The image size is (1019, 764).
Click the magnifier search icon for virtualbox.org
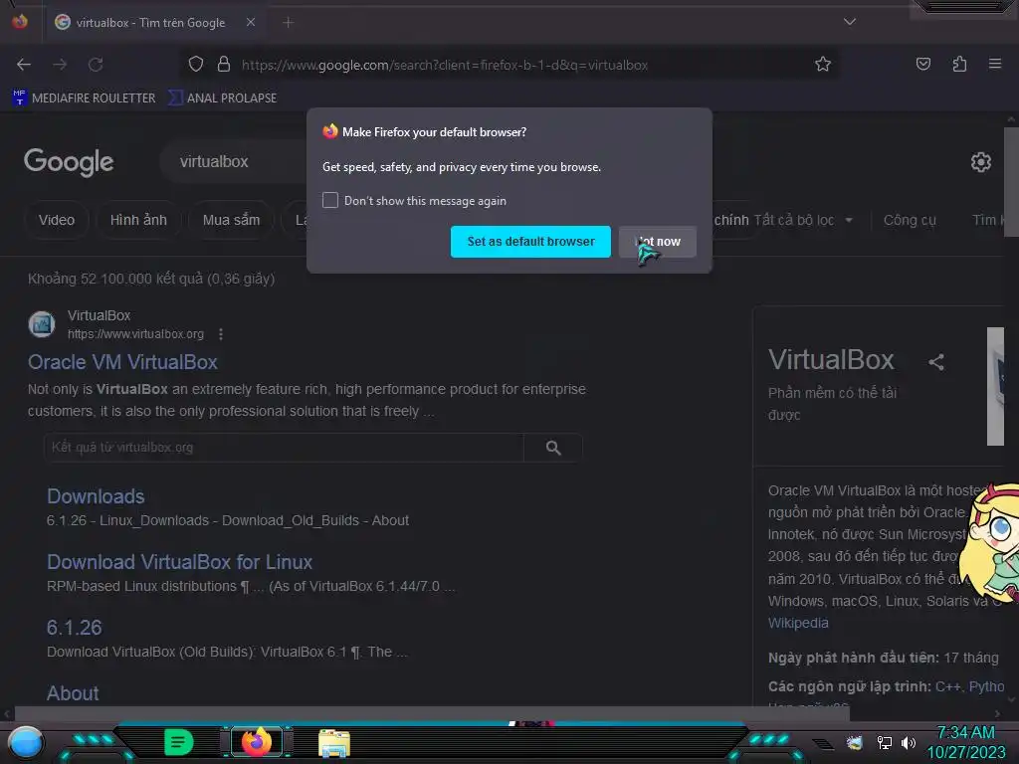click(553, 448)
